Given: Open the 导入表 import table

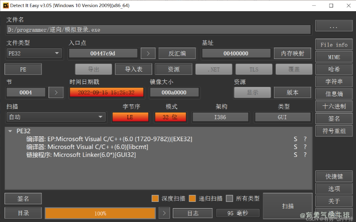Looking at the screenshot, I should tap(134, 69).
